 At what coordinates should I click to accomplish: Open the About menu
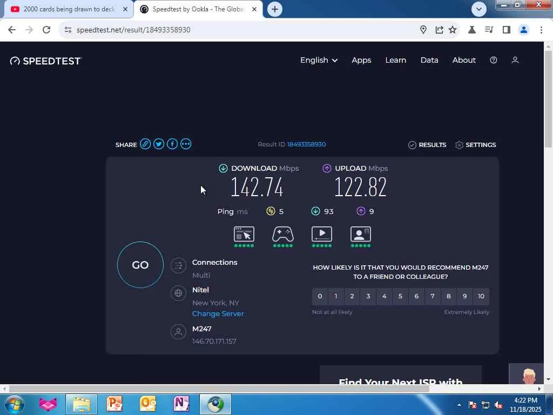pos(464,60)
